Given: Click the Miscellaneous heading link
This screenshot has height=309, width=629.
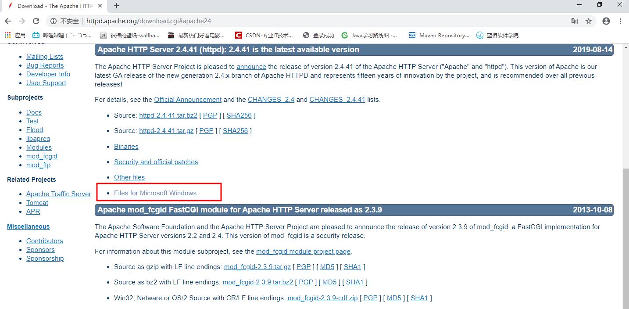Looking at the screenshot, I should [x=28, y=226].
